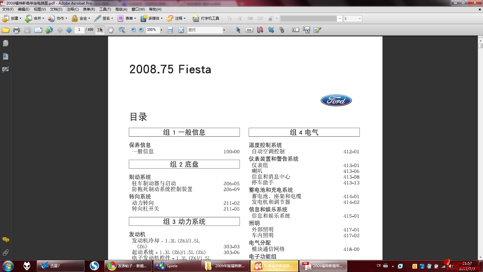Screen dimensions: 483x272
Task: Click the red Article tool icon
Action: click(x=260, y=30)
